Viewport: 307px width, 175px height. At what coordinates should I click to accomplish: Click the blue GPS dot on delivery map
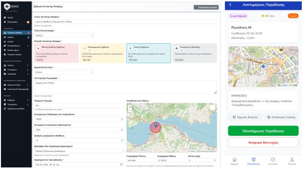[263, 67]
